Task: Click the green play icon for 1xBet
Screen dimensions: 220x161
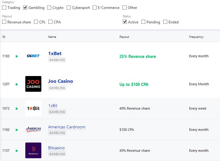Action: coord(17,56)
